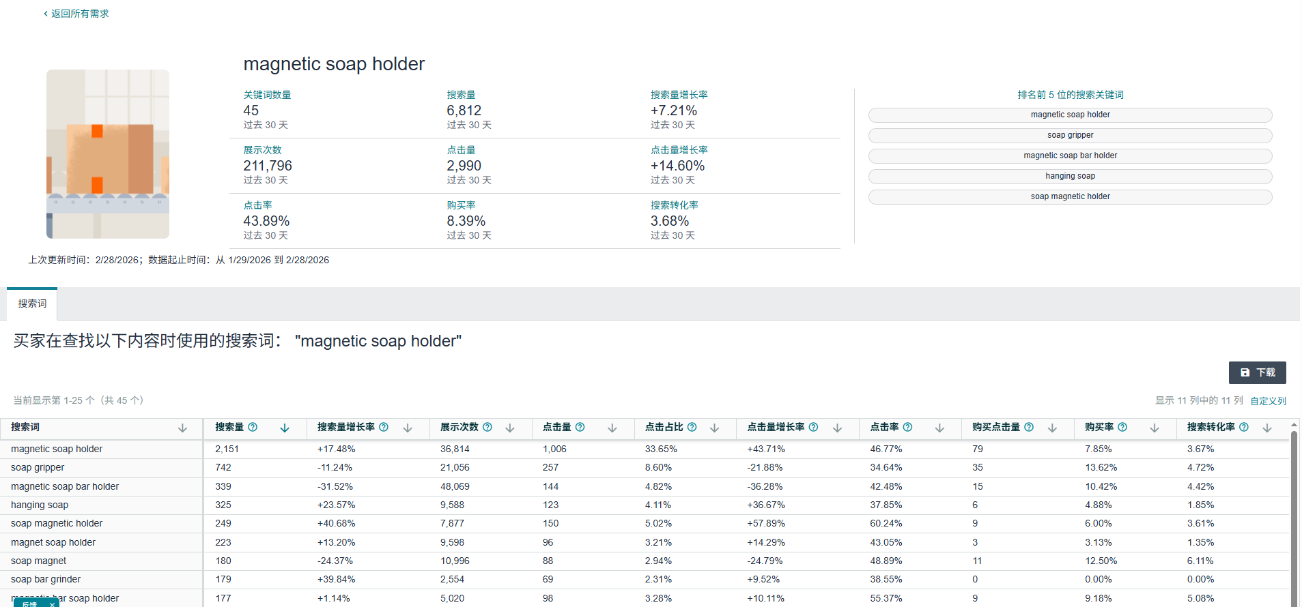Click help icon next to 搜索量 column

pos(253,427)
